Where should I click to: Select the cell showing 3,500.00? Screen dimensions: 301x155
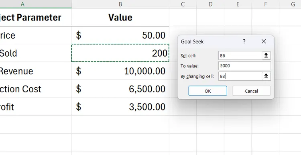[x=120, y=106]
